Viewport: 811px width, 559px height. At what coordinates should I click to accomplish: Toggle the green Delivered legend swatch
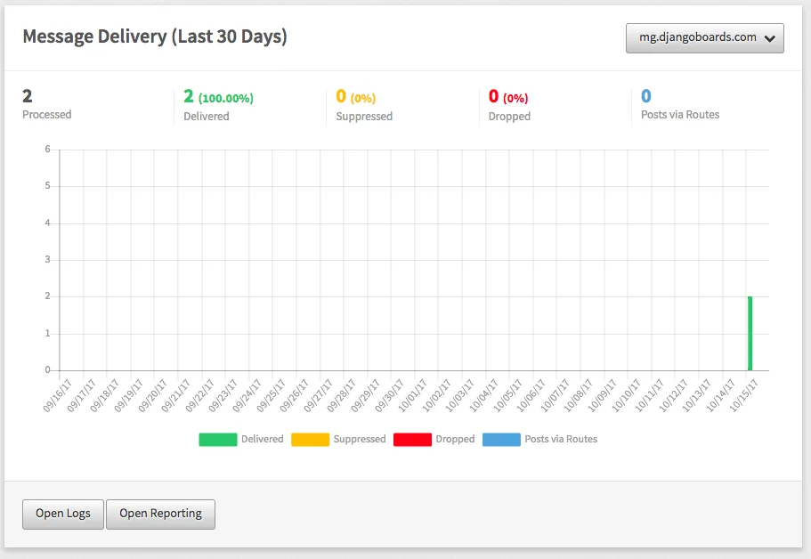point(218,440)
